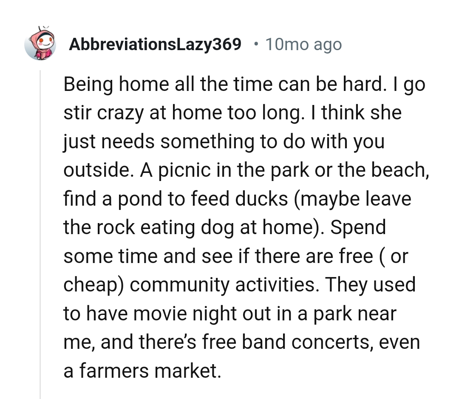Screen dimensions: 459x399
Task: Click the word "cheap)" in the comment
Action: tap(93, 284)
